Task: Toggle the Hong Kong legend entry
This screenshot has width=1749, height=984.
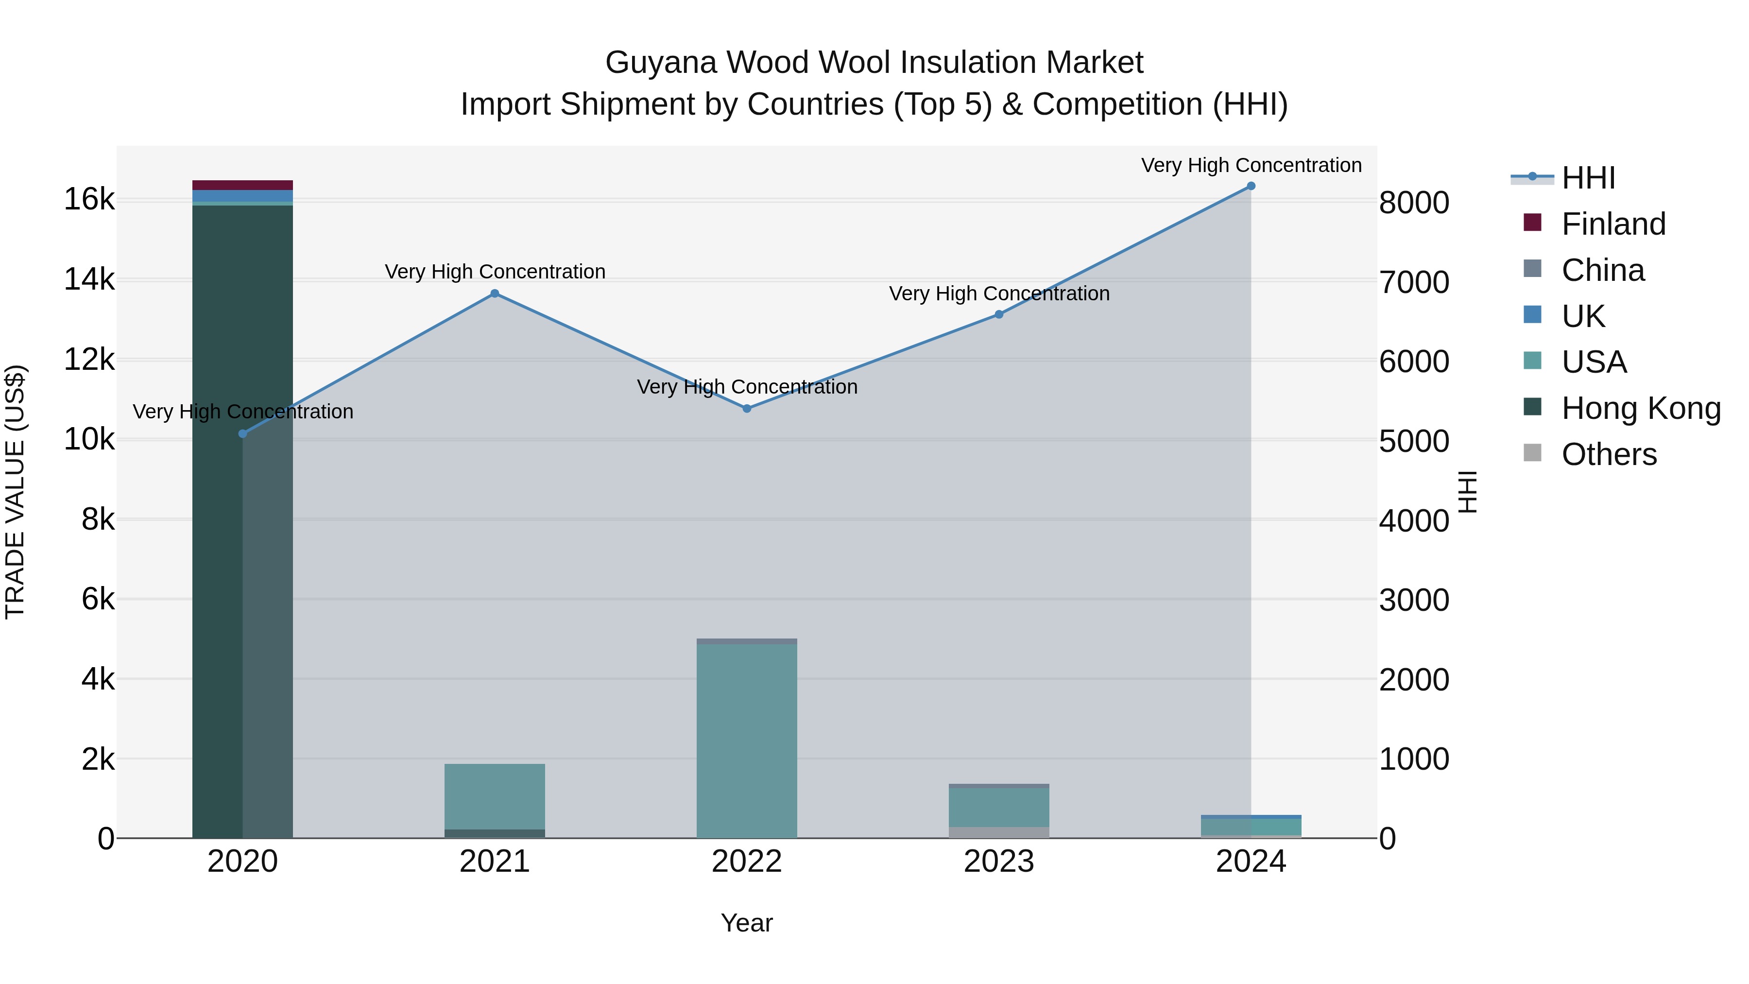Action: 1622,408
